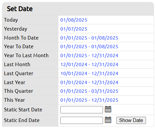155x128 pixels.
Task: Choose Yesterday's date 01/07/2025
Action: click(74, 29)
